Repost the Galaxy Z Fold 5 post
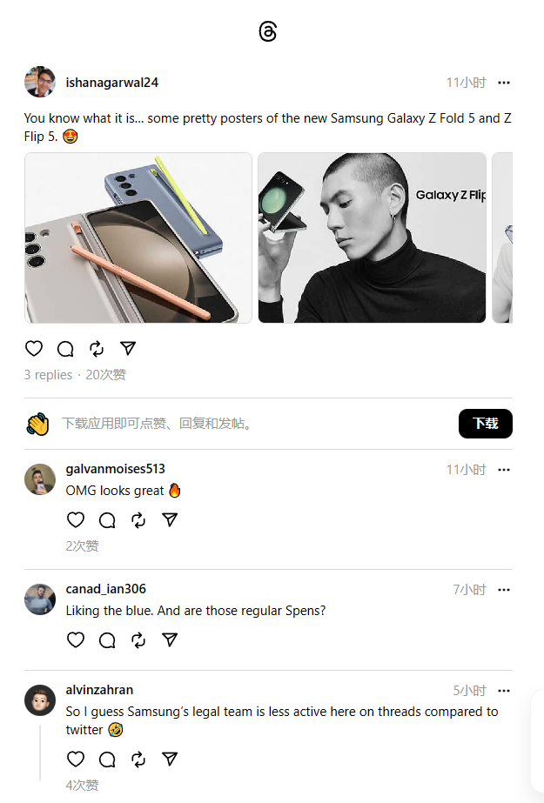The height and width of the screenshot is (803, 544). point(97,349)
